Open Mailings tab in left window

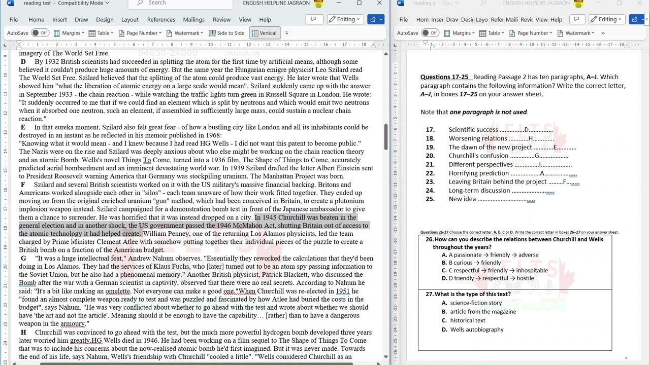tap(193, 20)
